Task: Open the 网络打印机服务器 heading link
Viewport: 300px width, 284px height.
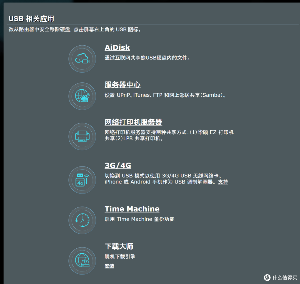Action: 133,122
